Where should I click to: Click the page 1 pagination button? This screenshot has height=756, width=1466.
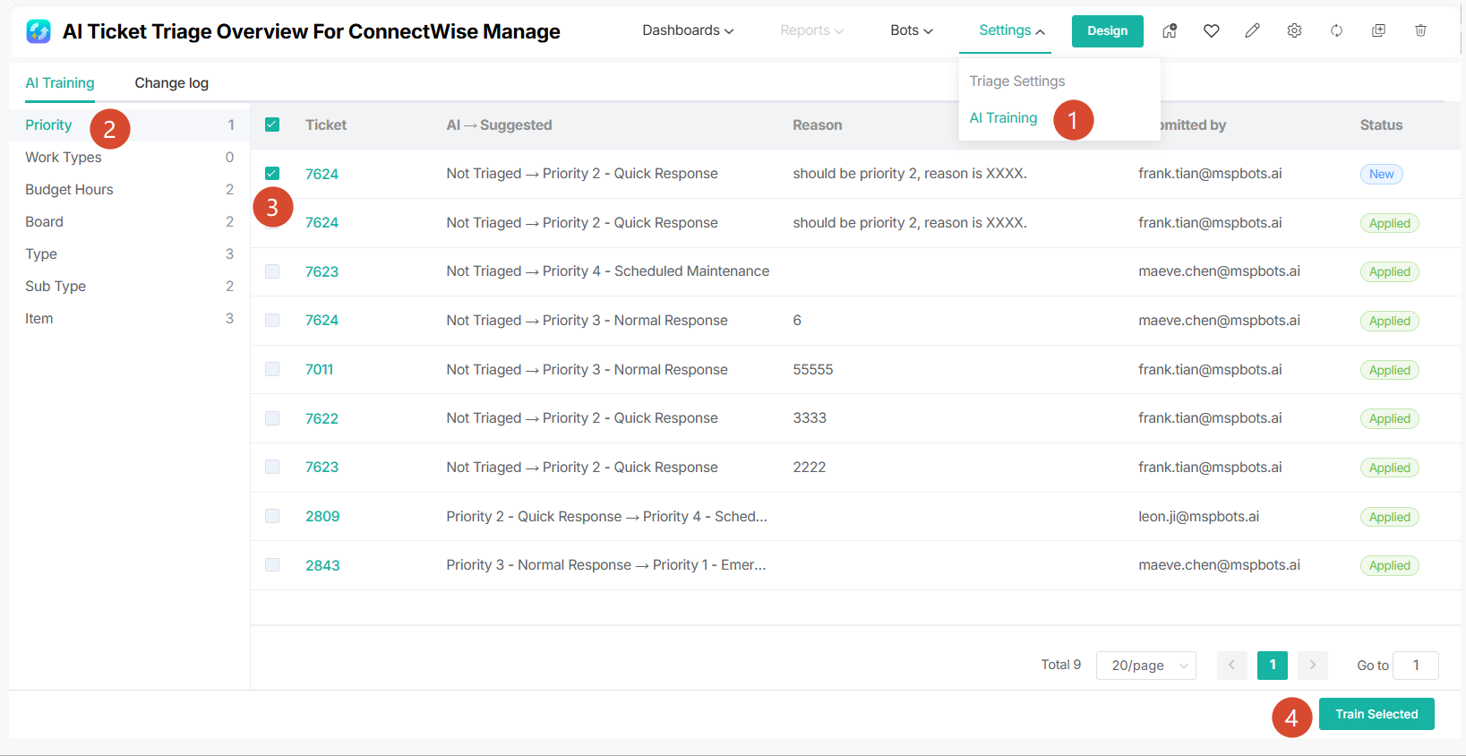[1273, 665]
